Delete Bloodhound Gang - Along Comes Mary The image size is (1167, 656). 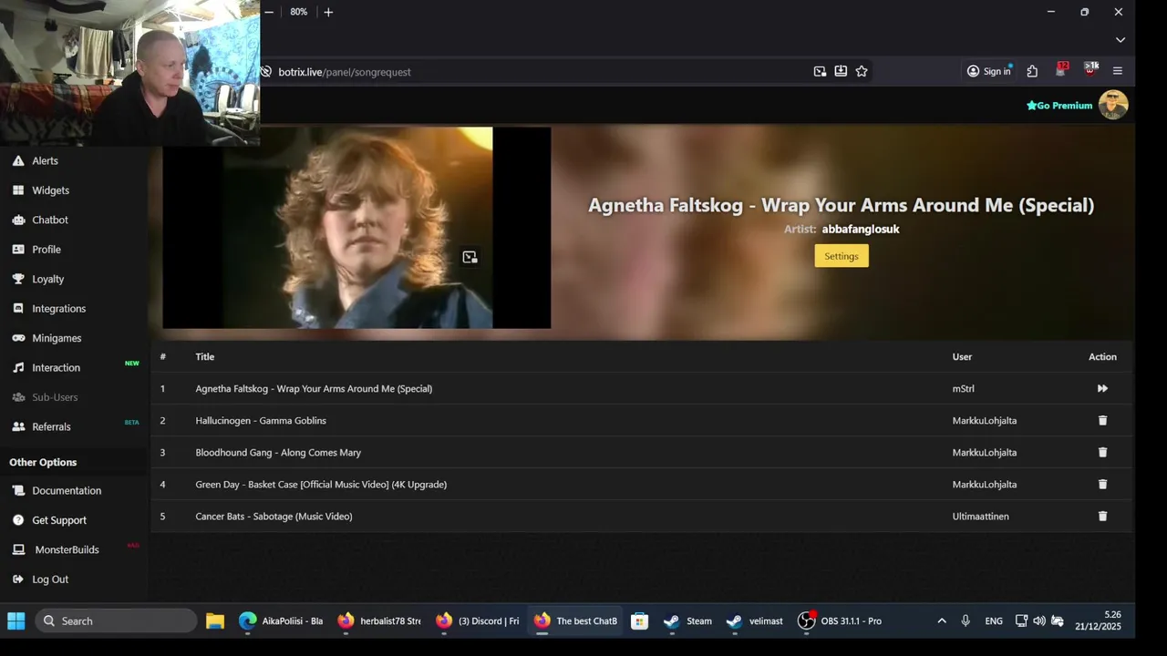(x=1102, y=452)
